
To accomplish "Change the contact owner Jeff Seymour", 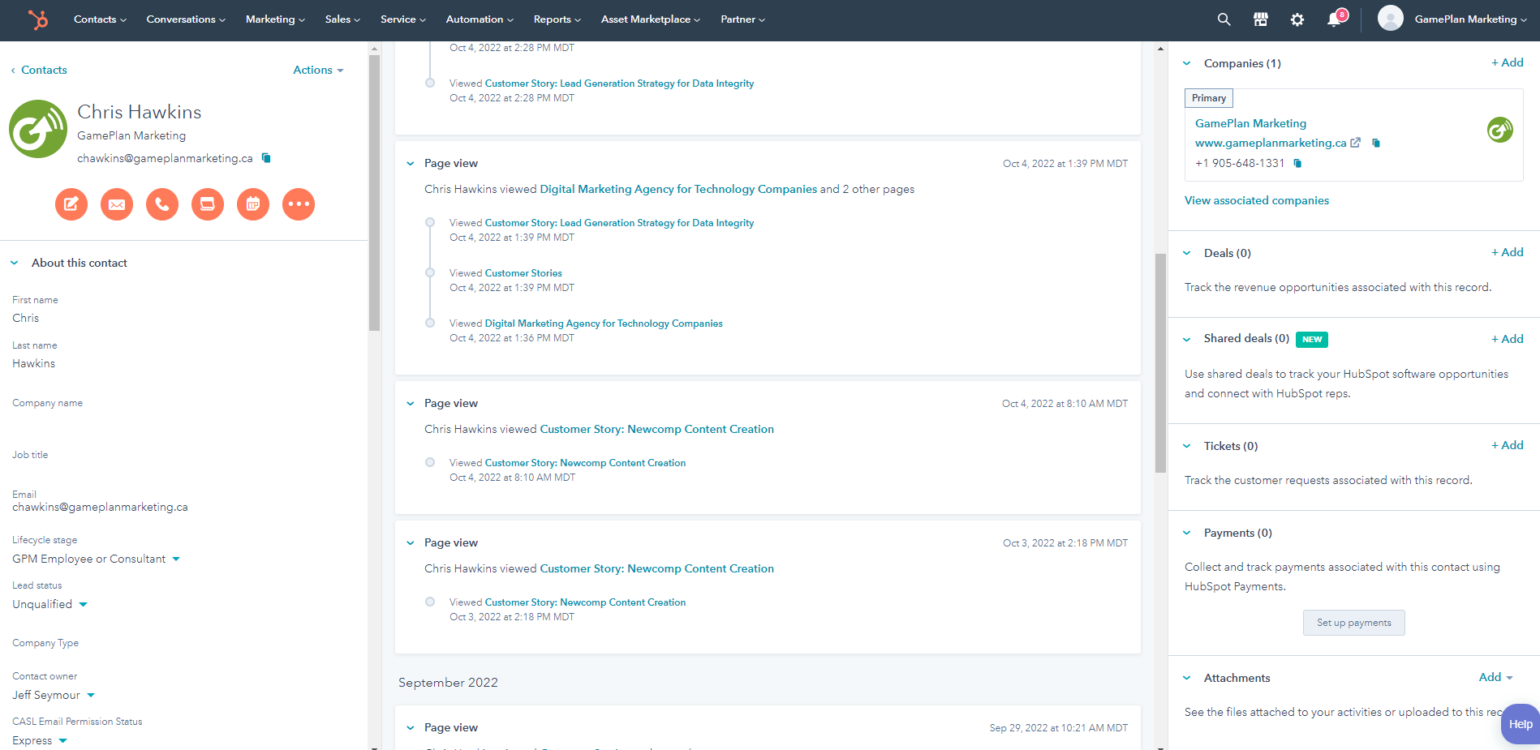I will (x=54, y=695).
